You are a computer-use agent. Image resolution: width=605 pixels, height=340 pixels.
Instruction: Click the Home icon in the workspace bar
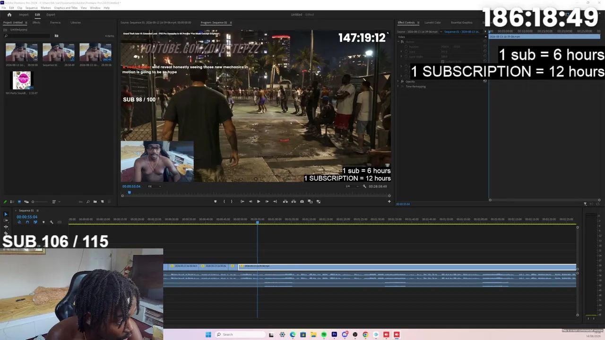[9, 15]
